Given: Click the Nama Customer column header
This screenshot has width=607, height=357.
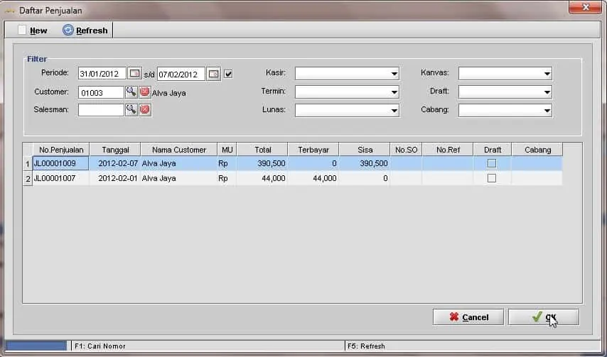Looking at the screenshot, I should coord(179,150).
